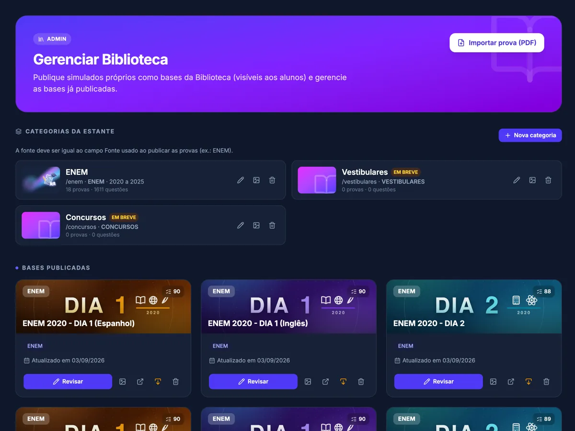The image size is (575, 431).
Task: Click the '/concursos · CONCURSOS' text
Action: (x=102, y=227)
